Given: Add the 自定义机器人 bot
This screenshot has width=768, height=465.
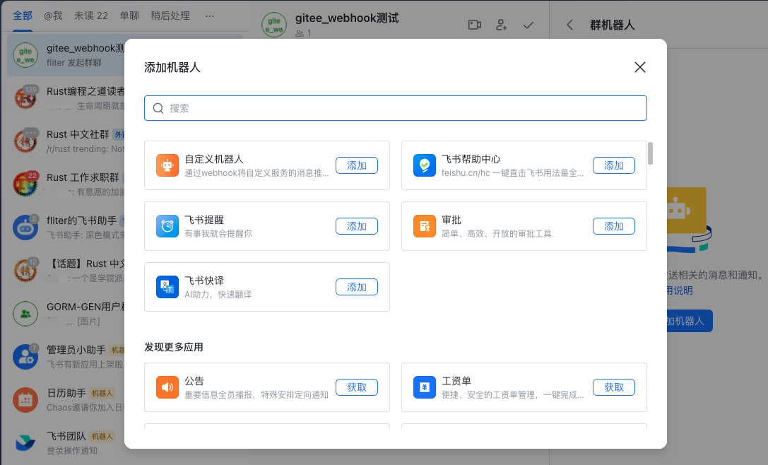Looking at the screenshot, I should [x=356, y=165].
